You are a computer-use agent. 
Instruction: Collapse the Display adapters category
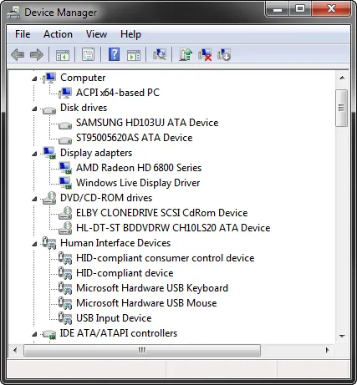34,154
